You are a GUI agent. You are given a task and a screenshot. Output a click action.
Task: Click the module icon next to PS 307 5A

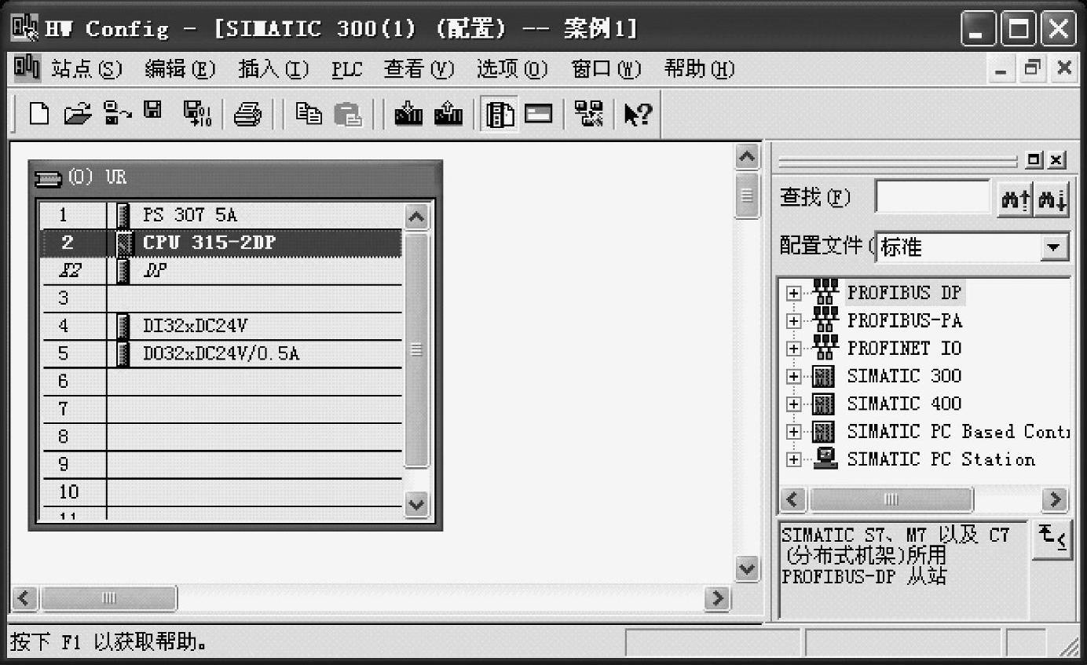coord(123,215)
